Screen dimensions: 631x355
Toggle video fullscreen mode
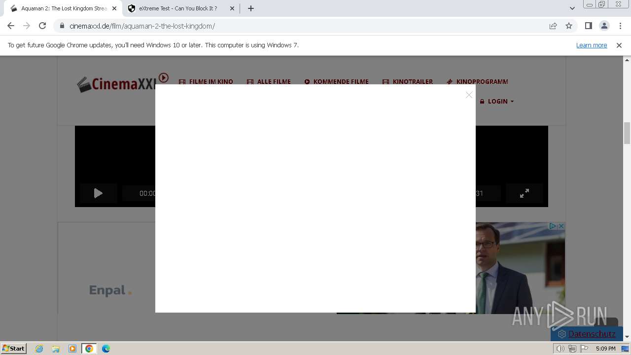(525, 193)
